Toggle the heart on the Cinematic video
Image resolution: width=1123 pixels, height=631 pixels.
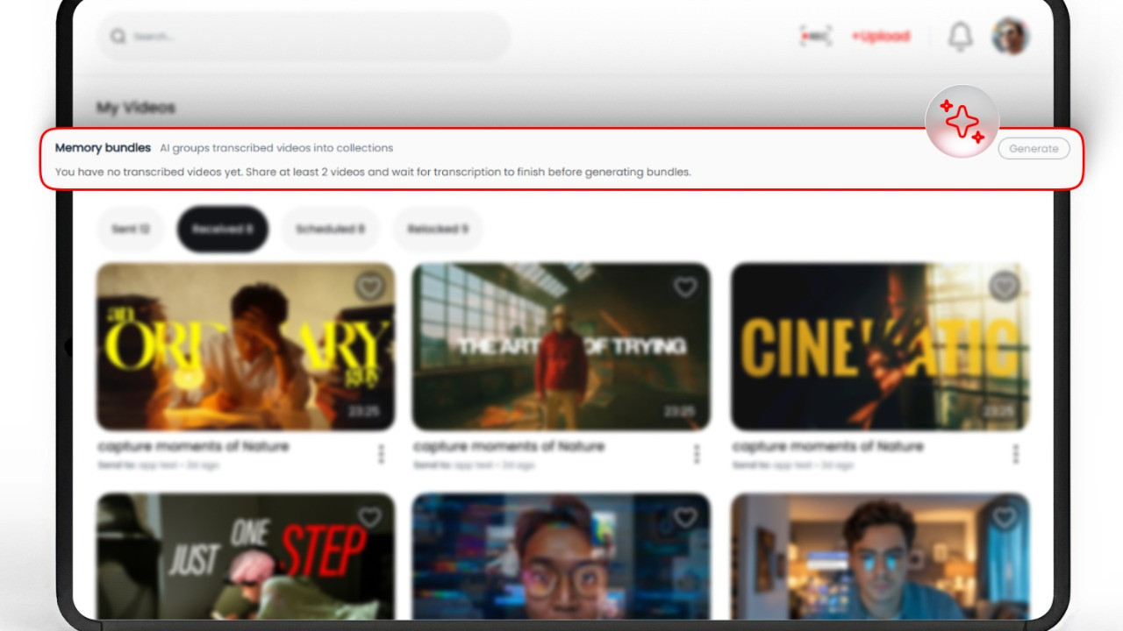1004,286
